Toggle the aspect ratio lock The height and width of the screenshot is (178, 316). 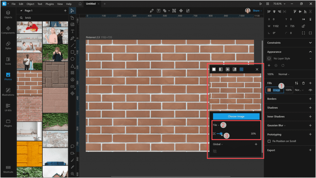pyautogui.click(x=303, y=26)
